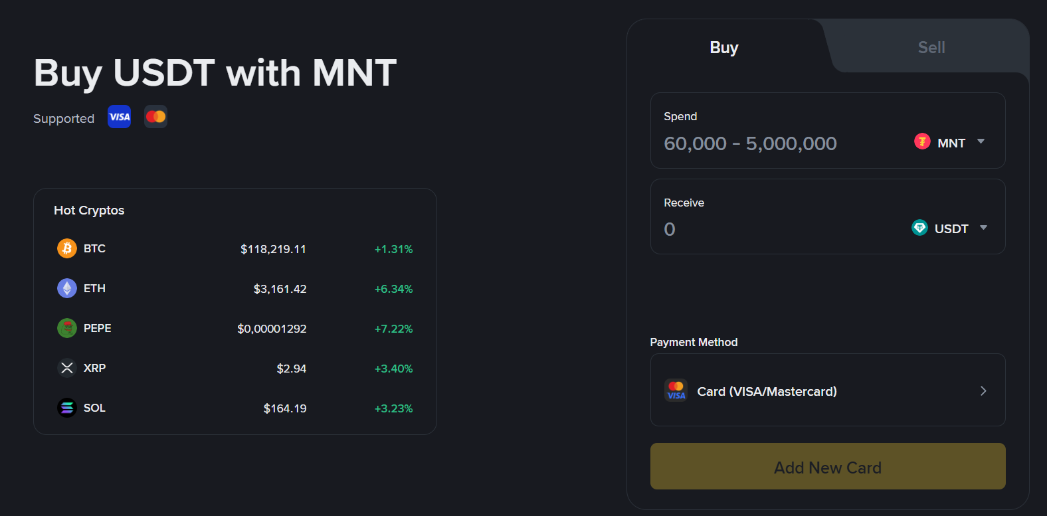Click the Visa logo next to Supported
Image resolution: width=1047 pixels, height=516 pixels.
tap(120, 117)
